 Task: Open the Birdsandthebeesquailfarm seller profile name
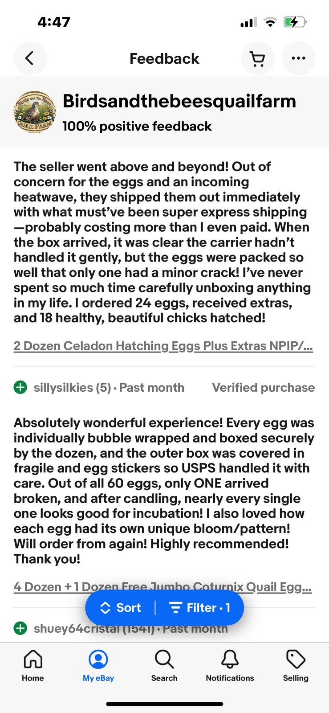coord(179,102)
